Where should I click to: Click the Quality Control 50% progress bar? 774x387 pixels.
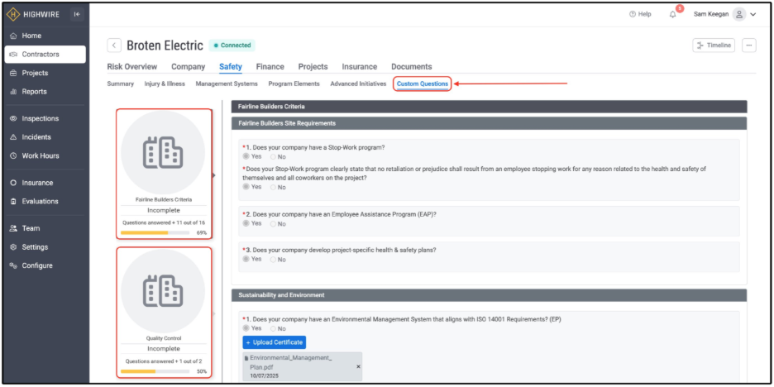pyautogui.click(x=155, y=371)
